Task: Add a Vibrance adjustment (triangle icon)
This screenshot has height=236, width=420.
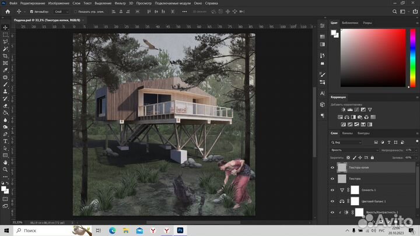Action: 370,110
